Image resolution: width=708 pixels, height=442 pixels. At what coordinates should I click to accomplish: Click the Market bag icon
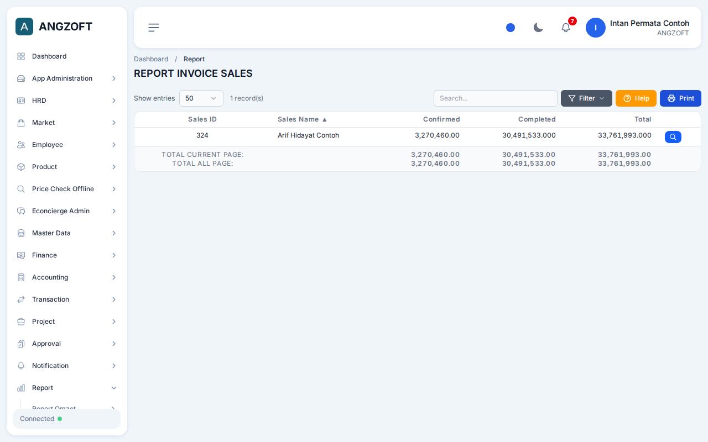21,123
